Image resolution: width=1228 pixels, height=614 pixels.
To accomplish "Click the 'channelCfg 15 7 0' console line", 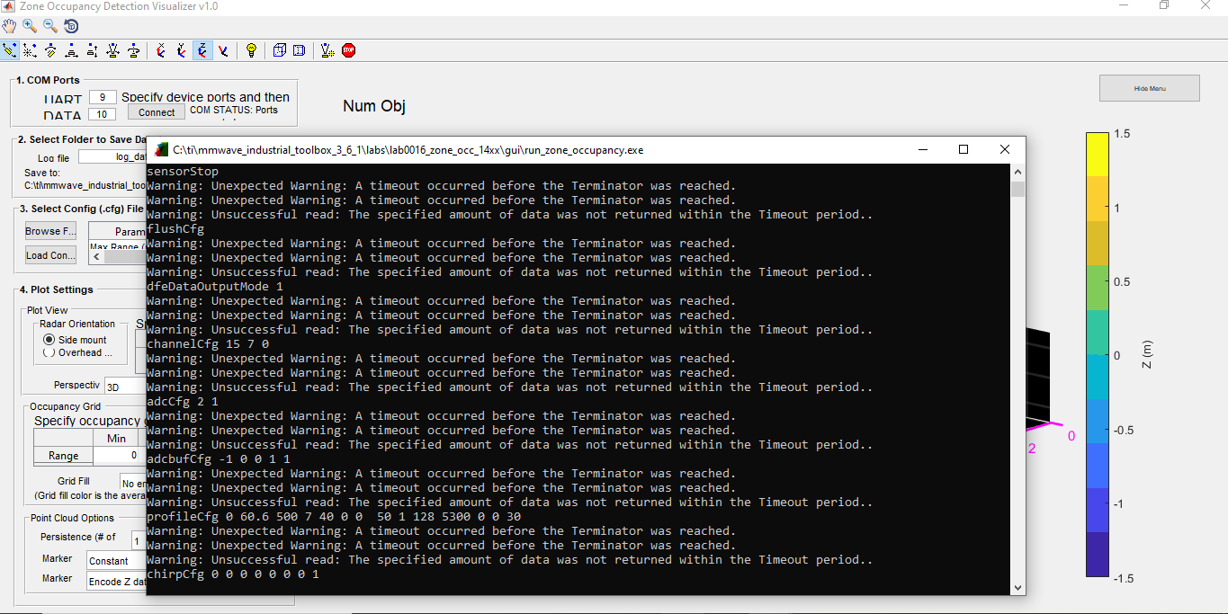I will point(208,344).
